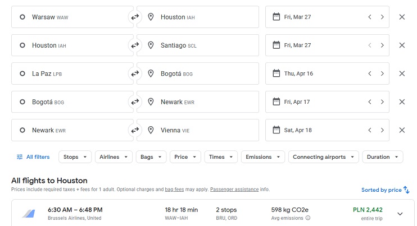Open calendar icon for Thu, Apr 16 date

pos(277,73)
